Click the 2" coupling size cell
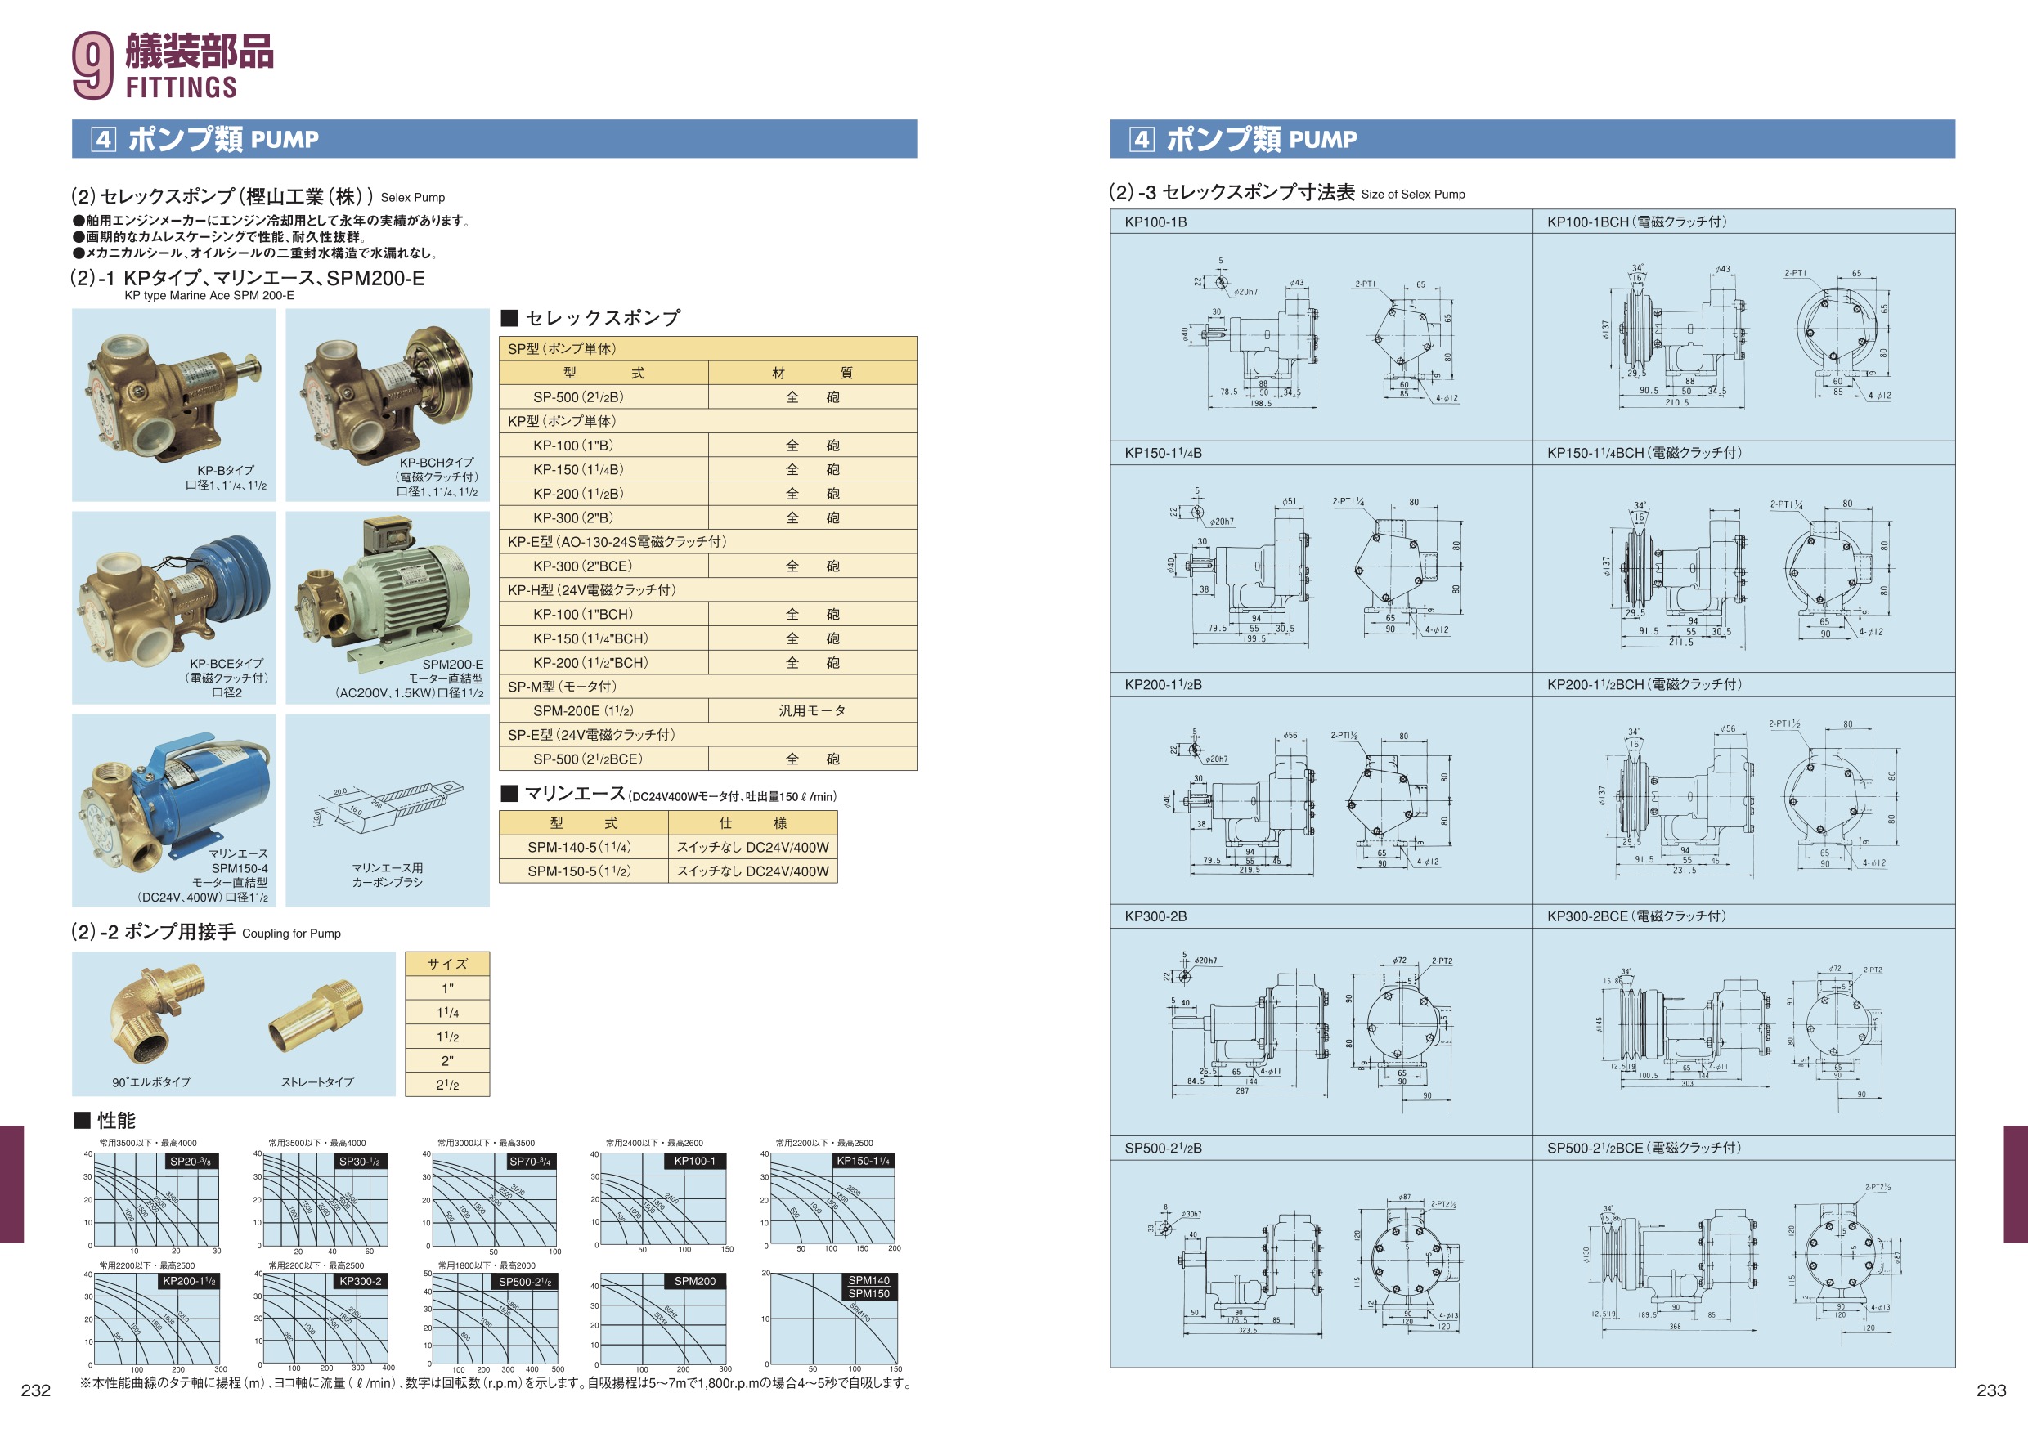 pyautogui.click(x=448, y=1060)
